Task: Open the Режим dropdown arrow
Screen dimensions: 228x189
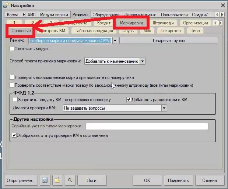Action: [x=115, y=41]
